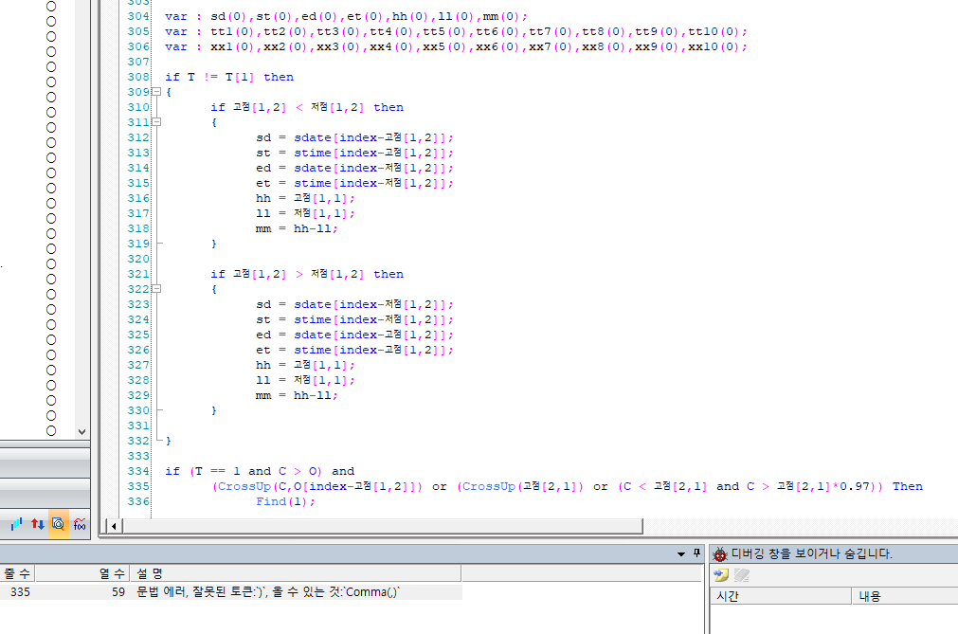Image resolution: width=958 pixels, height=634 pixels.
Task: Click the eraser clear icon in debug panel
Action: coord(742,575)
